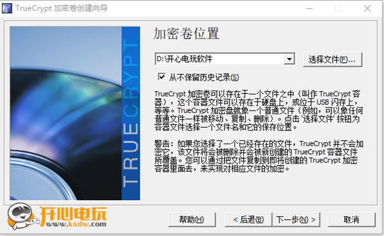Click the TrueCrypt disc banner image
384x236 pixels.
point(75,113)
